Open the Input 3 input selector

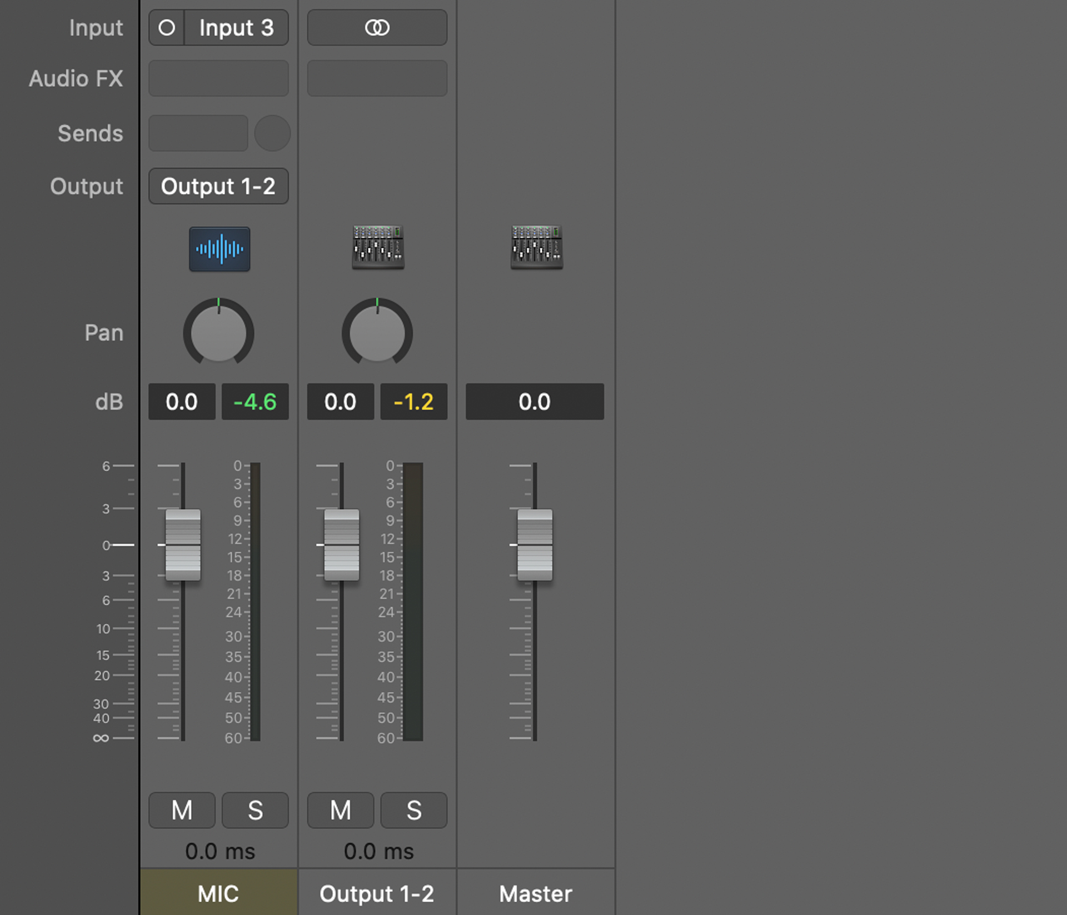[236, 28]
